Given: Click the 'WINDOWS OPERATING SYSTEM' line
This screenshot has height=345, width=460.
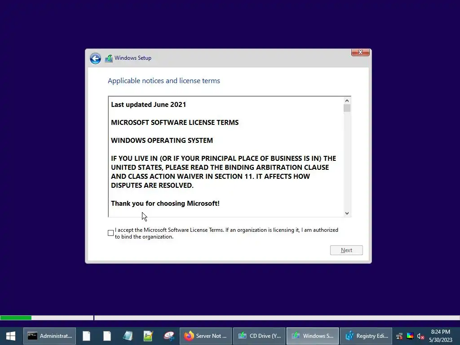Looking at the screenshot, I should point(162,141).
